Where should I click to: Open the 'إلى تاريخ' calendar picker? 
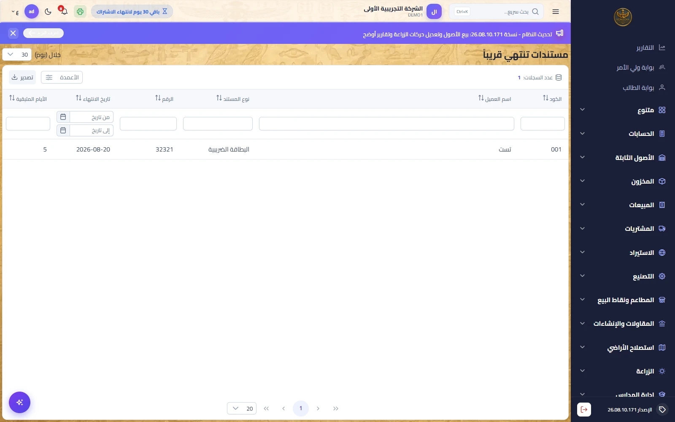[x=63, y=130]
